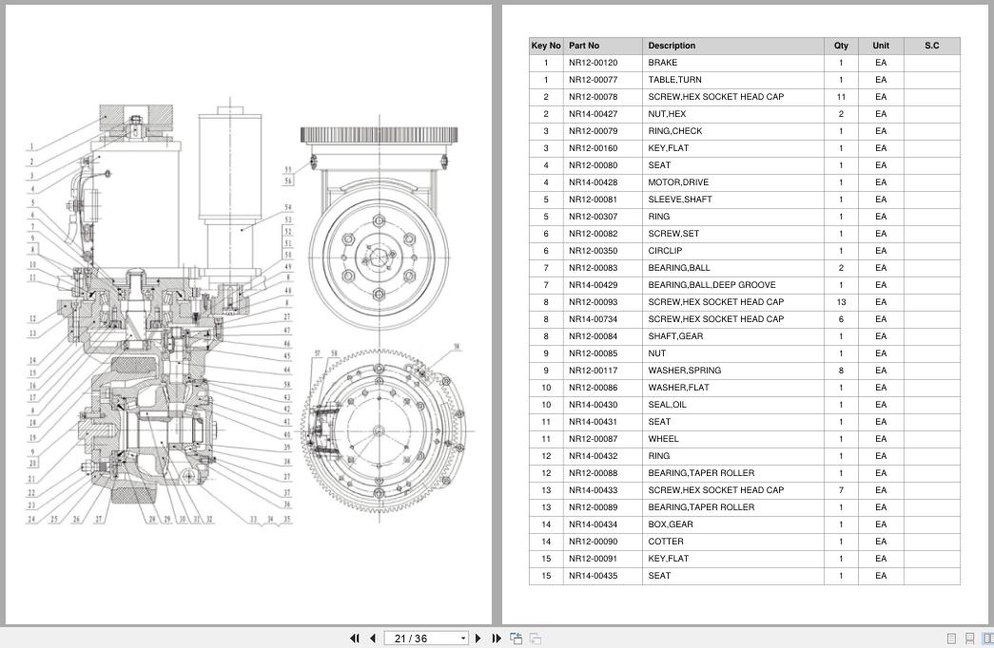Click the Description column header

(732, 46)
